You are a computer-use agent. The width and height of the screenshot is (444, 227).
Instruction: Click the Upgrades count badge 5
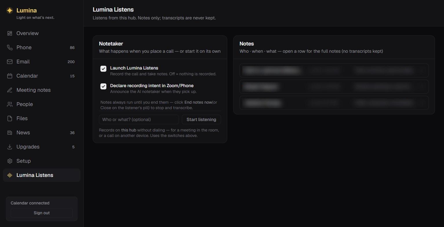[73, 147]
